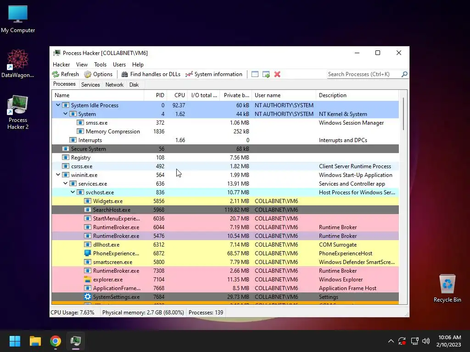Image resolution: width=470 pixels, height=352 pixels.
Task: Show hidden system tray icons
Action: coord(391,341)
